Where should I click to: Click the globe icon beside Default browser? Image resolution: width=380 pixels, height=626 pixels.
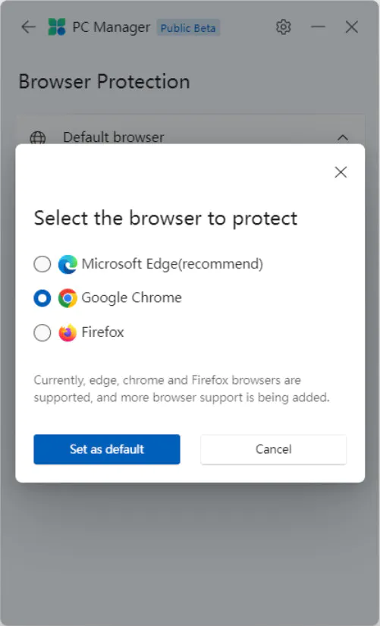tap(38, 138)
